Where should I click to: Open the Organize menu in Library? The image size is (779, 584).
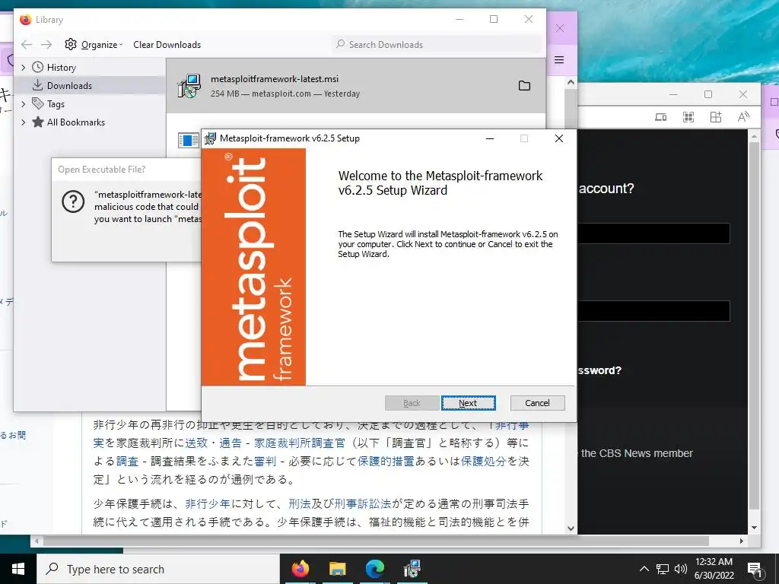(94, 45)
